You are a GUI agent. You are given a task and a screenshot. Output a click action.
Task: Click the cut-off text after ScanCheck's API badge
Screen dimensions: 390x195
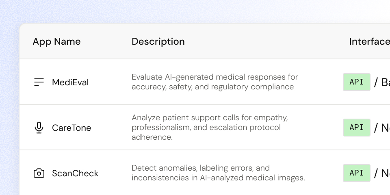click(382, 173)
